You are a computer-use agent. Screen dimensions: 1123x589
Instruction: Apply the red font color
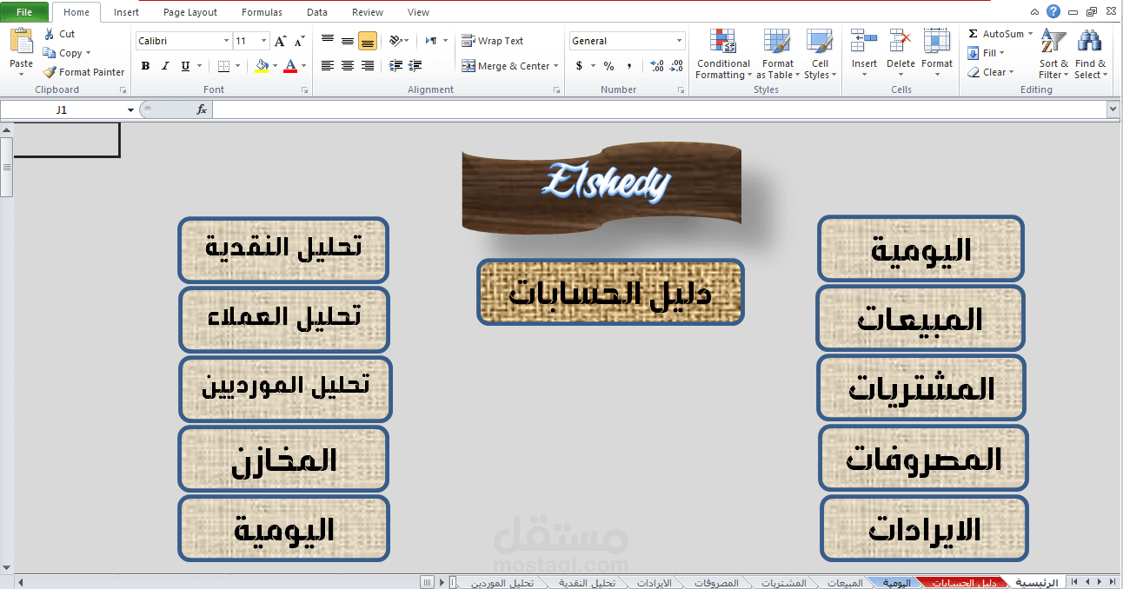click(x=290, y=66)
